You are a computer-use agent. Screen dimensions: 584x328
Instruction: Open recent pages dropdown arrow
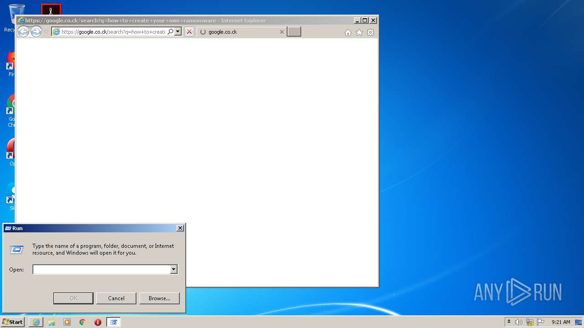pos(46,32)
